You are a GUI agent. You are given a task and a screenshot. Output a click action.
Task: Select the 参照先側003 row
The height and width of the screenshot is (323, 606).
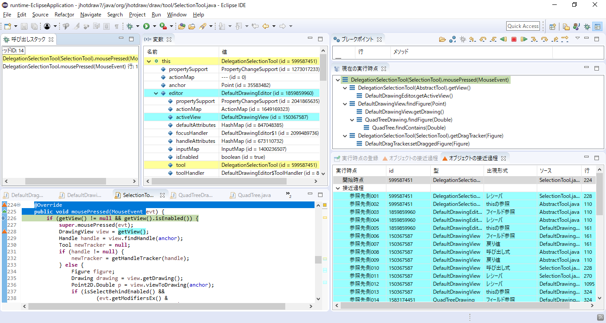click(464, 212)
